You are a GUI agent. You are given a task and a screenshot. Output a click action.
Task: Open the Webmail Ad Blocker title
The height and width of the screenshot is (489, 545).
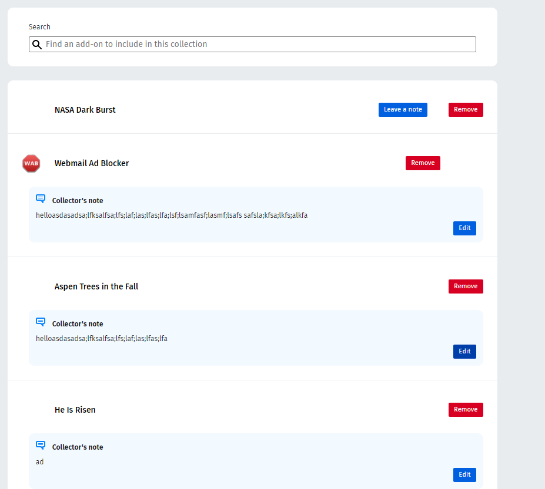pyautogui.click(x=91, y=163)
